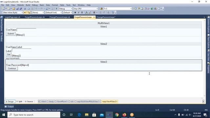The image size is (210, 118).
Task: Open the Object Browser toolbar icon
Action: pos(142,9)
